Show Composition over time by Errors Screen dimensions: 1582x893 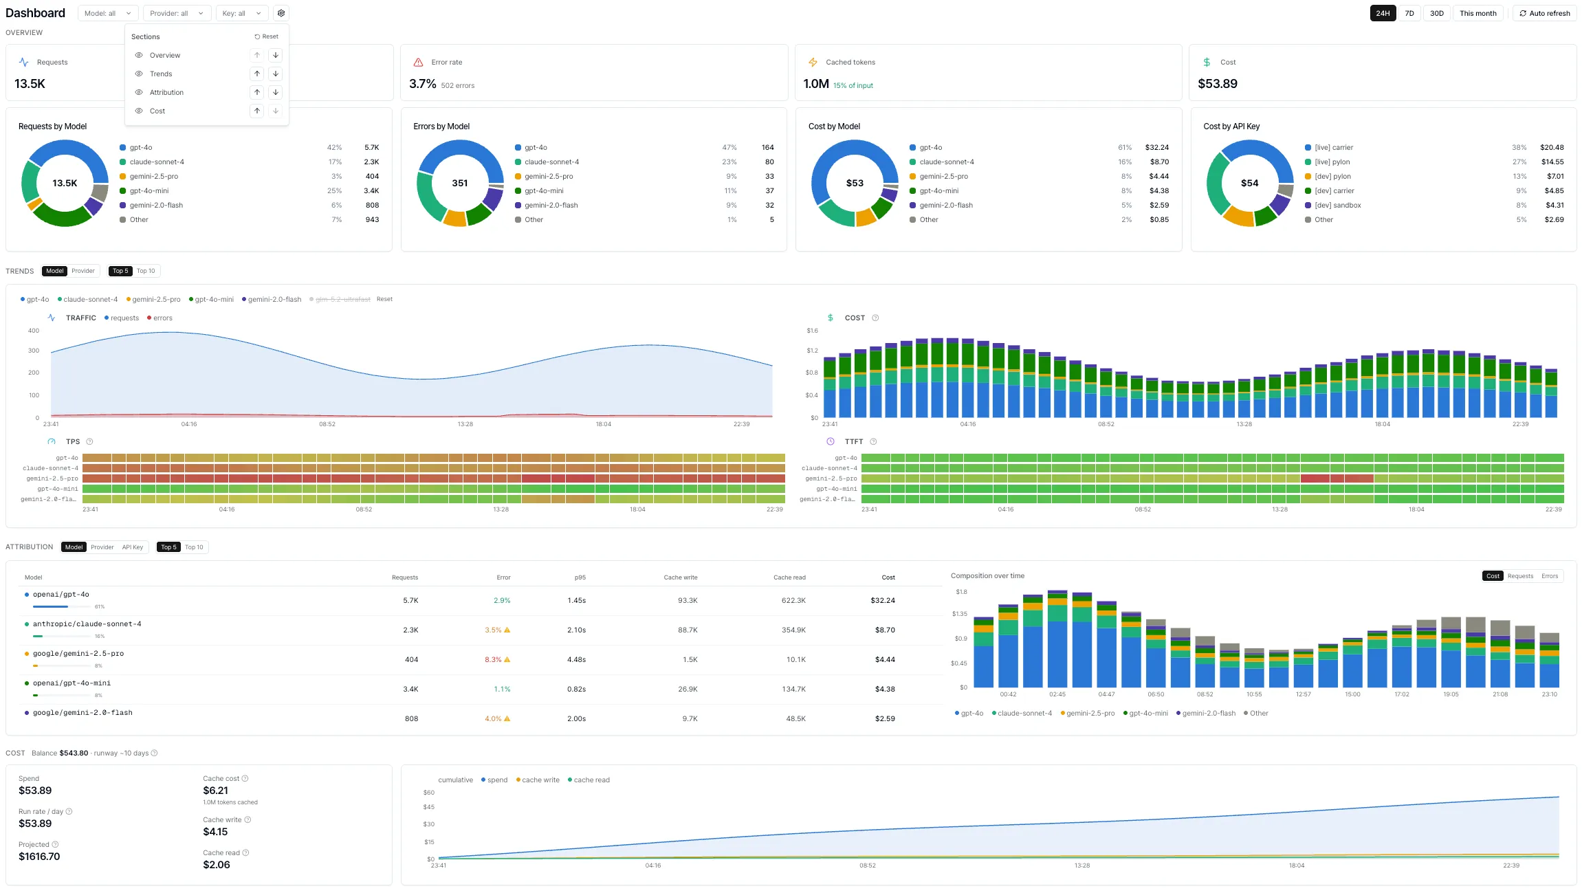(x=1550, y=576)
